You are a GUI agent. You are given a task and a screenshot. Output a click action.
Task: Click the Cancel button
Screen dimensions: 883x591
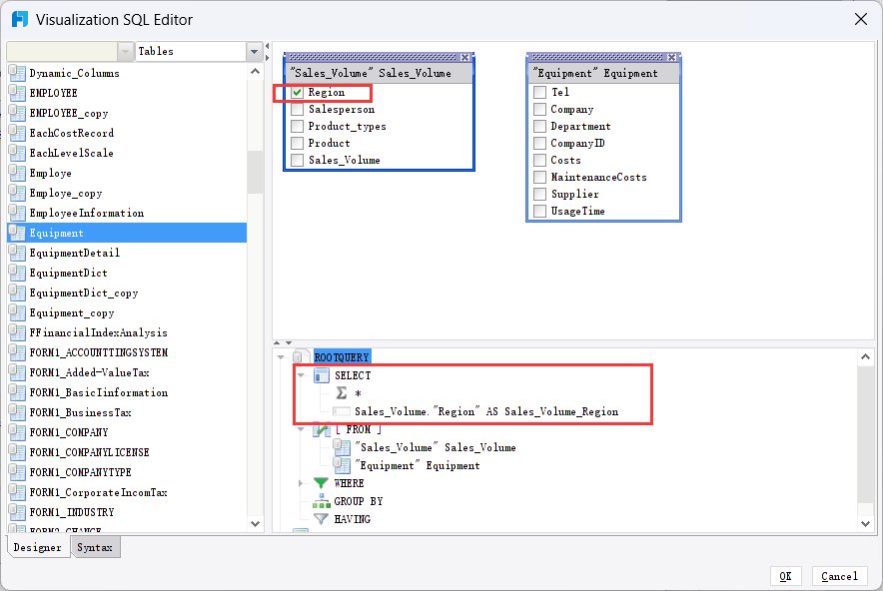(839, 576)
